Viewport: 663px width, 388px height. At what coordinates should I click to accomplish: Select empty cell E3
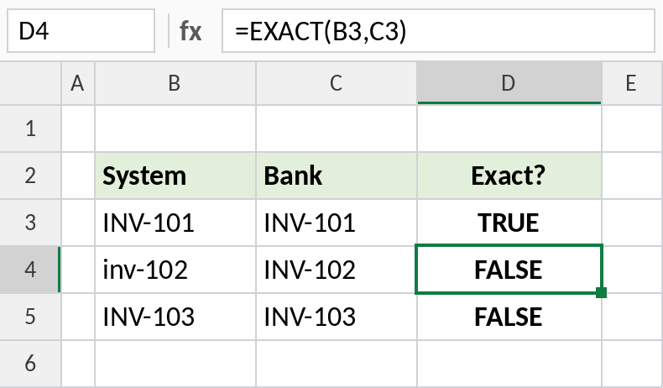click(x=632, y=223)
